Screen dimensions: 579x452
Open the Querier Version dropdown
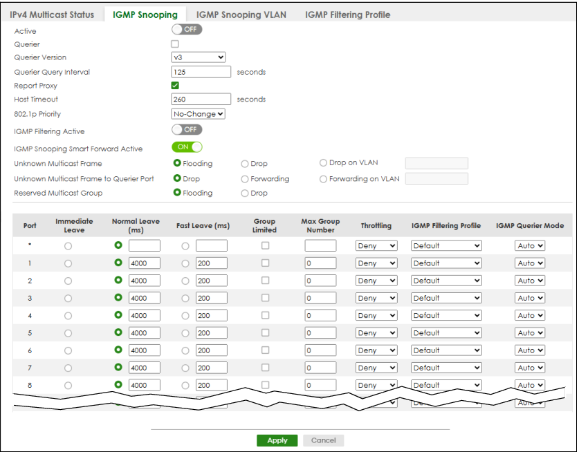[x=199, y=57]
